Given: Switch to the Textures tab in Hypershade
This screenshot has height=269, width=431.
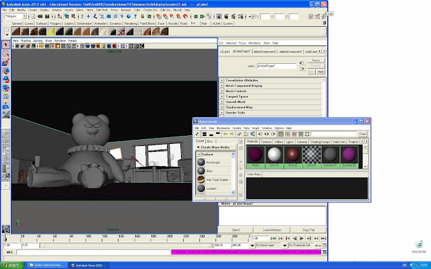Looking at the screenshot, I should 266,142.
